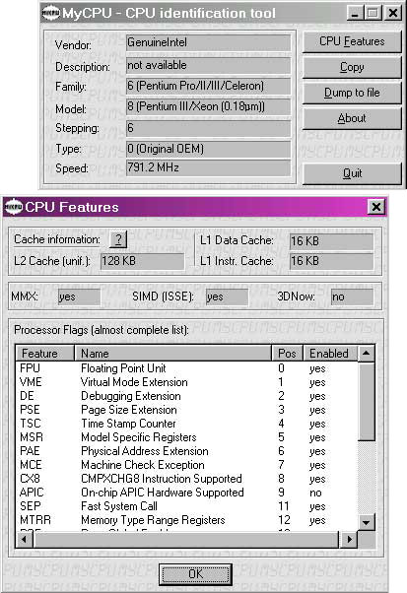Click the Speed field '791.2 MHz'
The height and width of the screenshot is (593, 407).
click(208, 167)
